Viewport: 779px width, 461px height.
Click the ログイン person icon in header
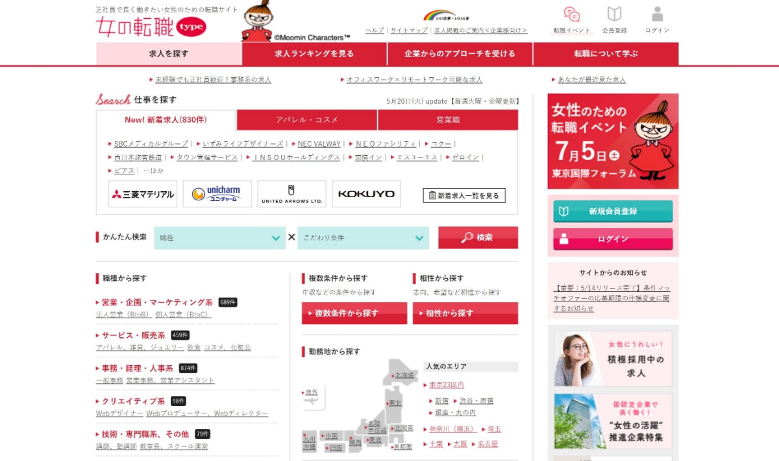pos(657,15)
